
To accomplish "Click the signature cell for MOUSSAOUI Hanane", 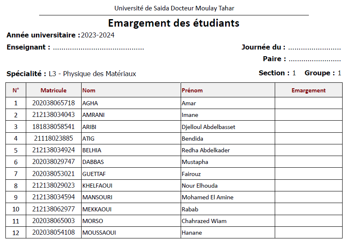I will pos(308,233).
